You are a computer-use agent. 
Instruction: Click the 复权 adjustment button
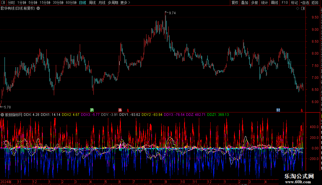click(235, 3)
